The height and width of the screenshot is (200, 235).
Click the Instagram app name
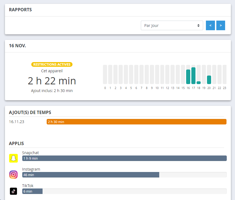click(x=31, y=169)
